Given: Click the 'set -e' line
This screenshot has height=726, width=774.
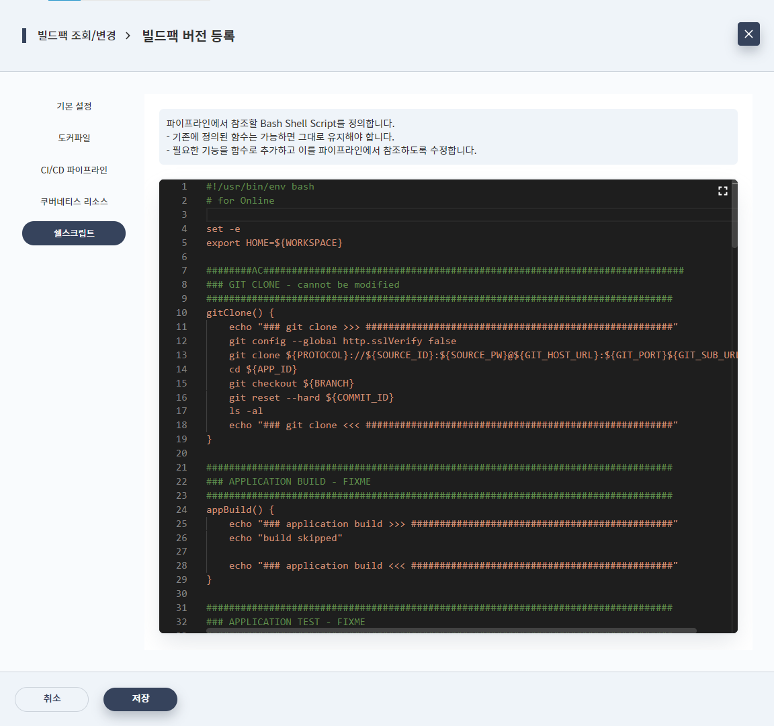Looking at the screenshot, I should coord(223,229).
